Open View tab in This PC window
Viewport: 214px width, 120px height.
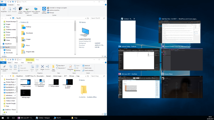click(x=18, y=5)
